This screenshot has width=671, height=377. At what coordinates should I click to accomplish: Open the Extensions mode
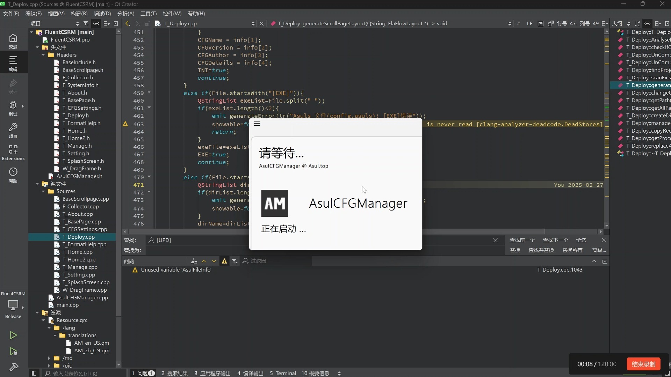(x=13, y=153)
